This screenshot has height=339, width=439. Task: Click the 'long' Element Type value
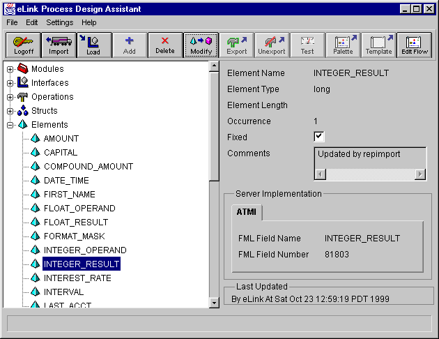(322, 89)
